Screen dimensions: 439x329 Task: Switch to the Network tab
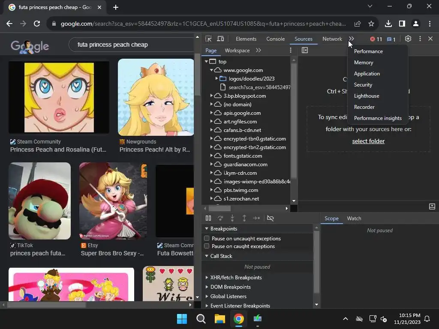(x=332, y=39)
